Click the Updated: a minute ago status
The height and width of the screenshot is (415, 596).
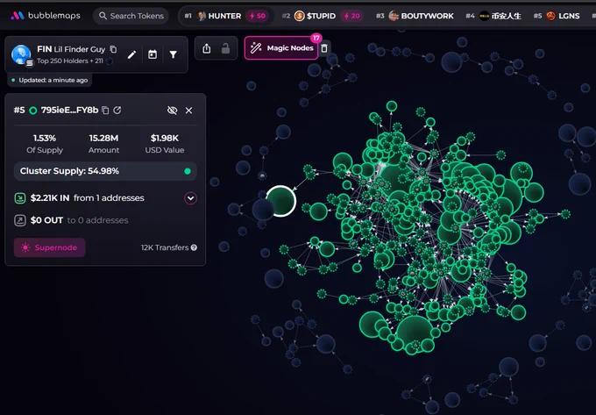[50, 80]
